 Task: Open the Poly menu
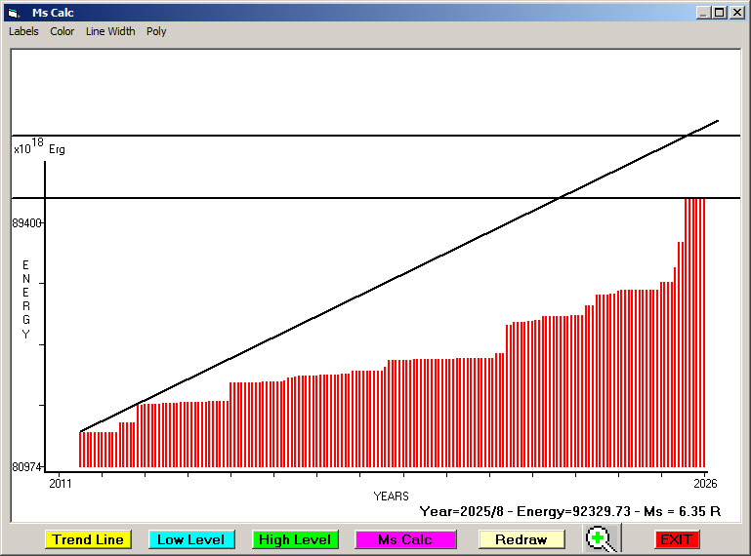point(156,31)
